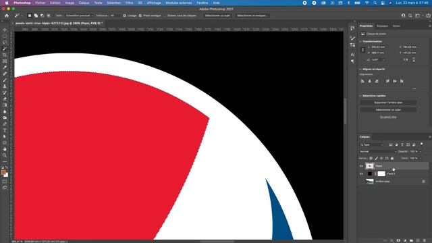Open the Opacité value dropdown arrow
This screenshot has height=243, width=432.
[421, 151]
